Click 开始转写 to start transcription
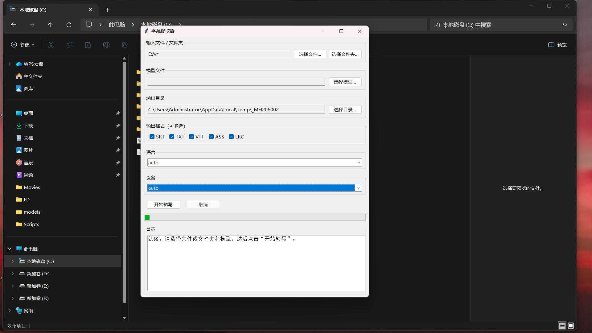Image resolution: width=592 pixels, height=333 pixels. 163,204
